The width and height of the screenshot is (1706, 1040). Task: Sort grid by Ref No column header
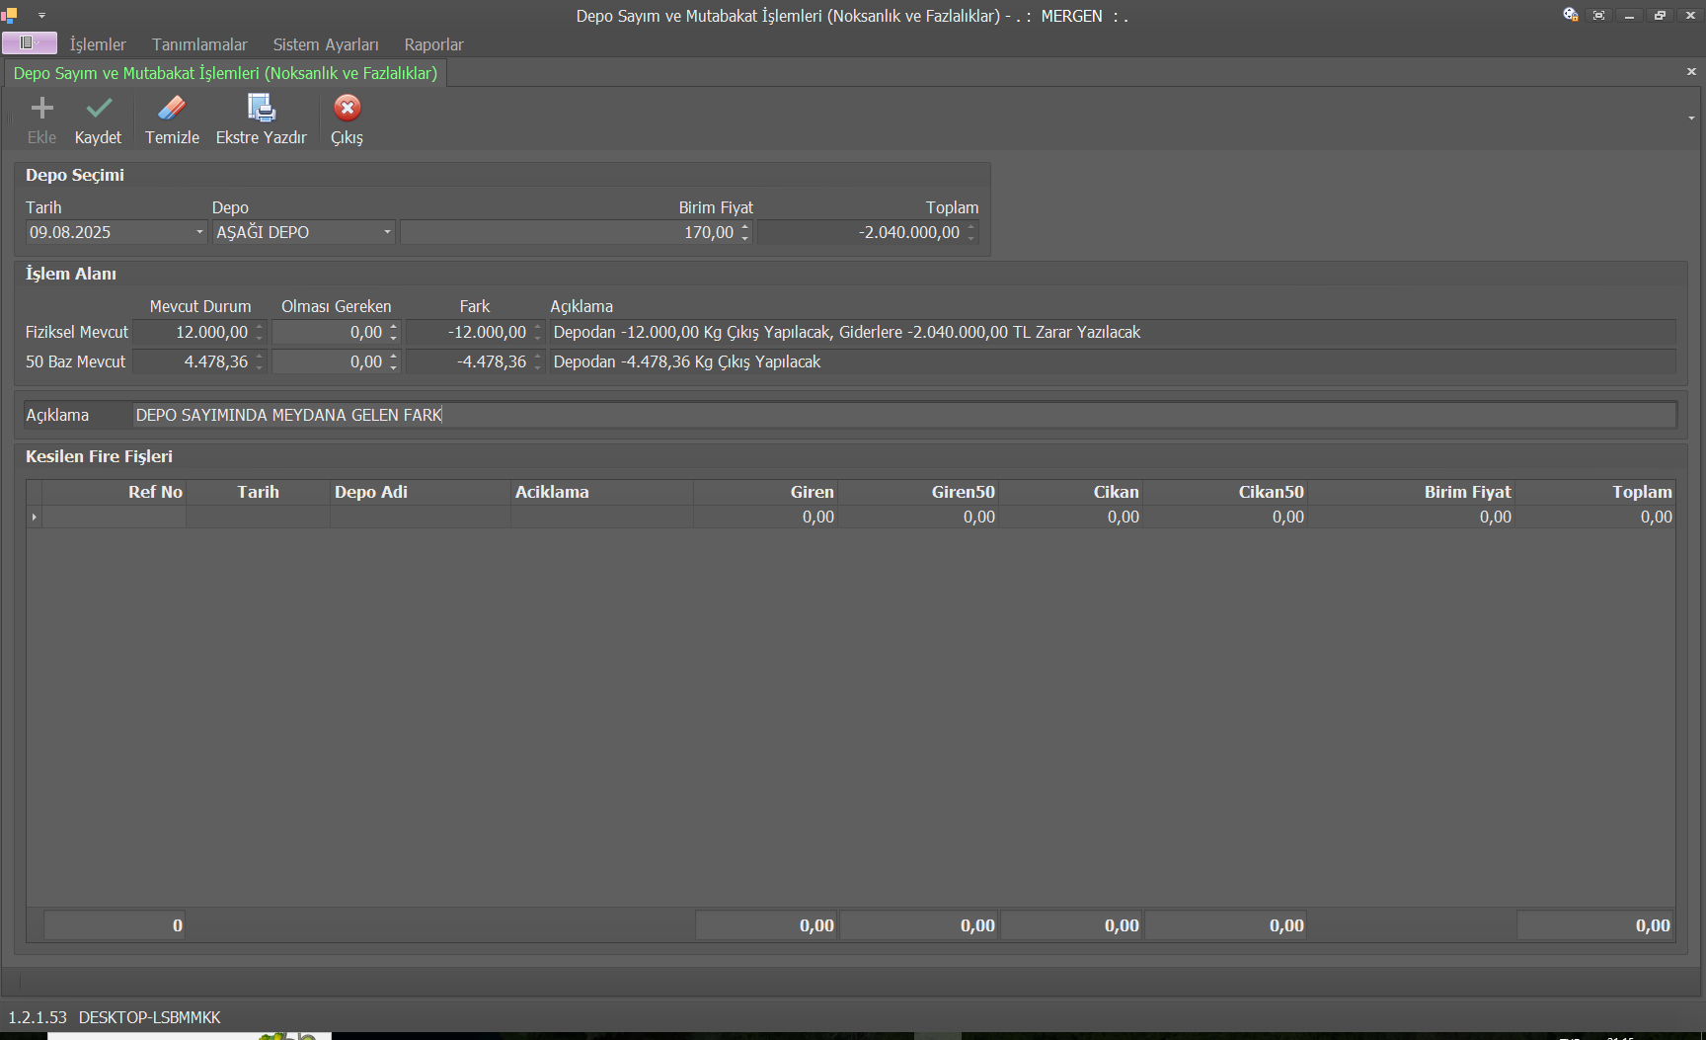point(155,492)
